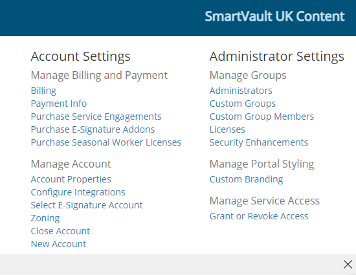356x275 pixels.
Task: Open the Licenses page
Action: coord(227,129)
